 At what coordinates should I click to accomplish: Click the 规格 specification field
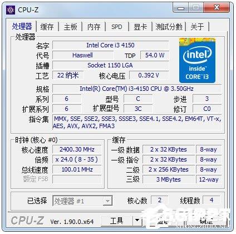coord(137,89)
